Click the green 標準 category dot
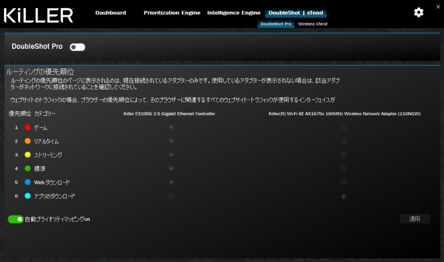The image size is (444, 262). (27, 168)
